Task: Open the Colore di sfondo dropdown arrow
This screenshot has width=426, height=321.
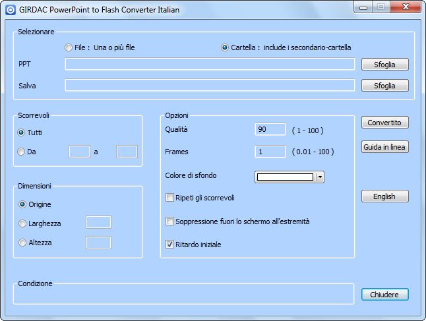Action: pos(320,177)
